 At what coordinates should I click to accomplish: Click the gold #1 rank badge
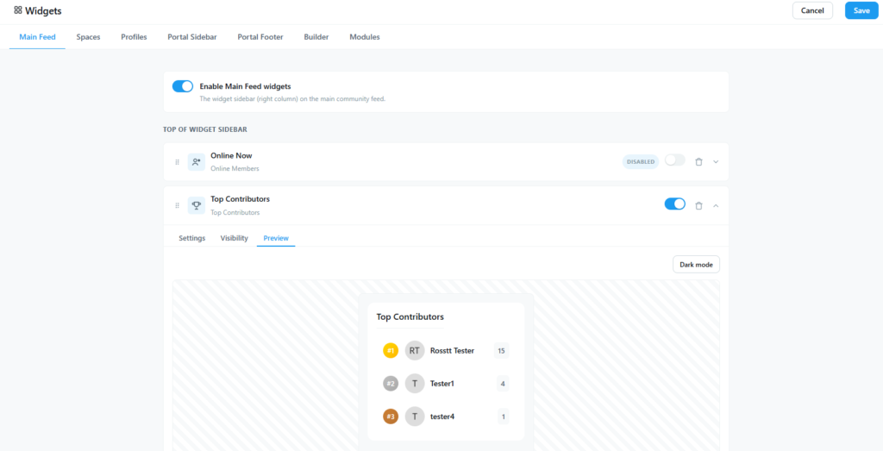[x=391, y=351]
